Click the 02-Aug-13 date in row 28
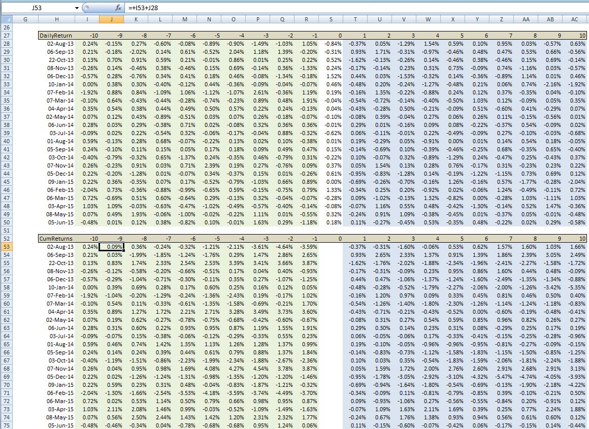 [x=59, y=44]
